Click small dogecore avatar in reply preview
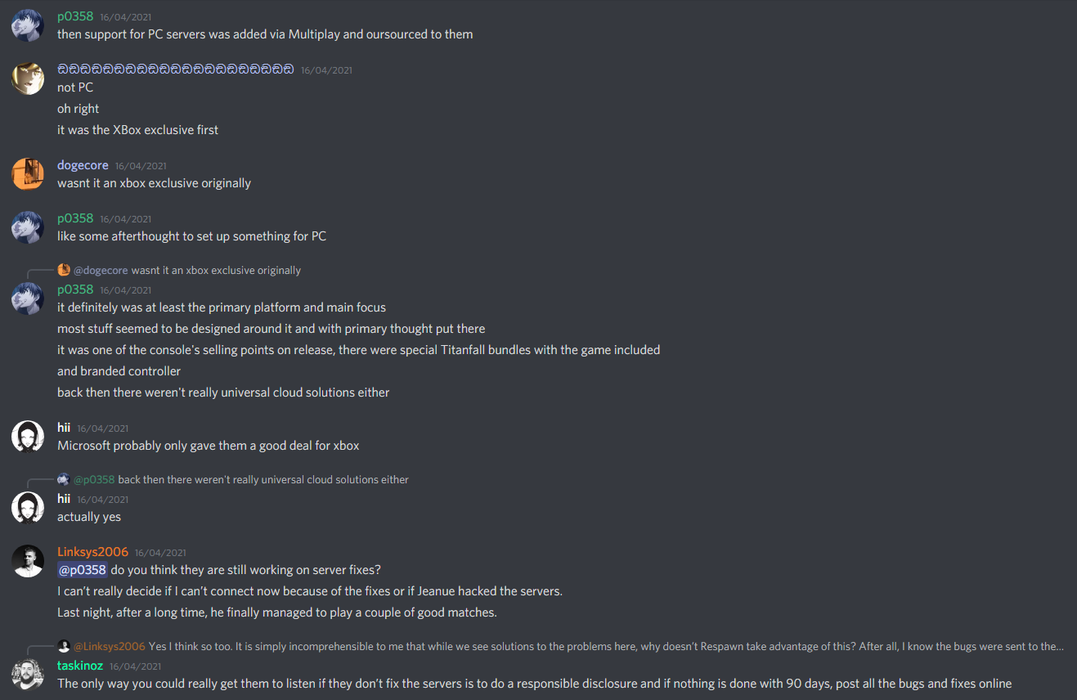The width and height of the screenshot is (1077, 700). [64, 270]
